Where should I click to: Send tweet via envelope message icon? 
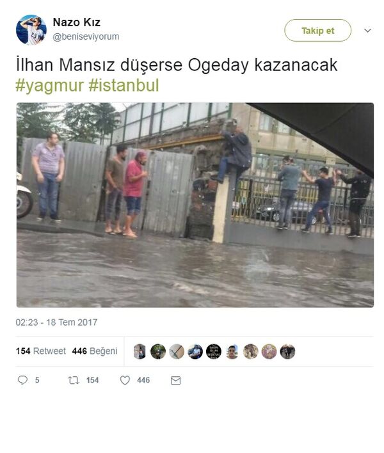[x=175, y=381]
